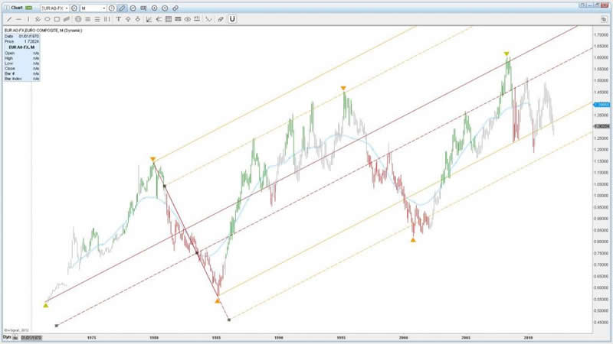Click the link chain icon in top toolbar
This screenshot has width=613, height=344.
coord(176,8)
